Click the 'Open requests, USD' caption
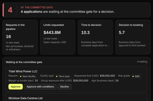 (55, 42)
